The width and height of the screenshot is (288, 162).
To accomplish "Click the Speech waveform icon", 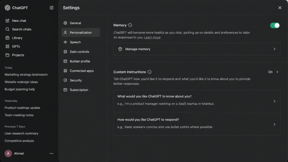I will tap(65, 42).
